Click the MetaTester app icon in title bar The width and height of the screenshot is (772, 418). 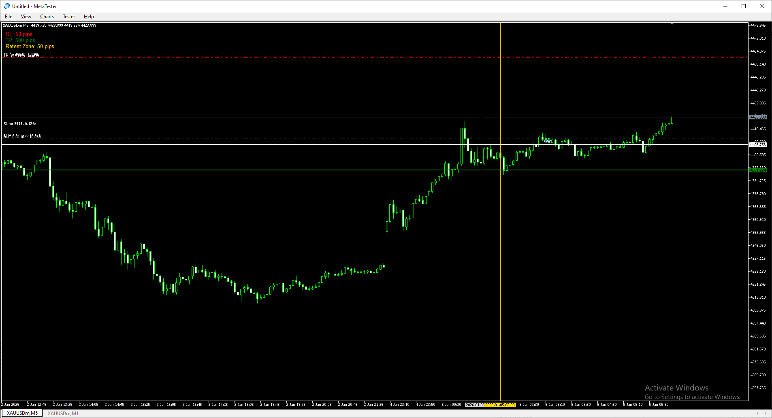[x=6, y=6]
